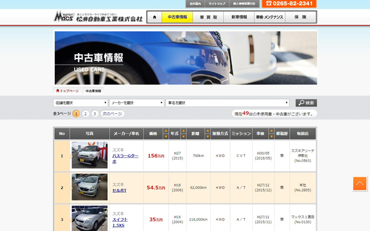Click the 中古車情報 USED CARS banner image

click(x=186, y=58)
